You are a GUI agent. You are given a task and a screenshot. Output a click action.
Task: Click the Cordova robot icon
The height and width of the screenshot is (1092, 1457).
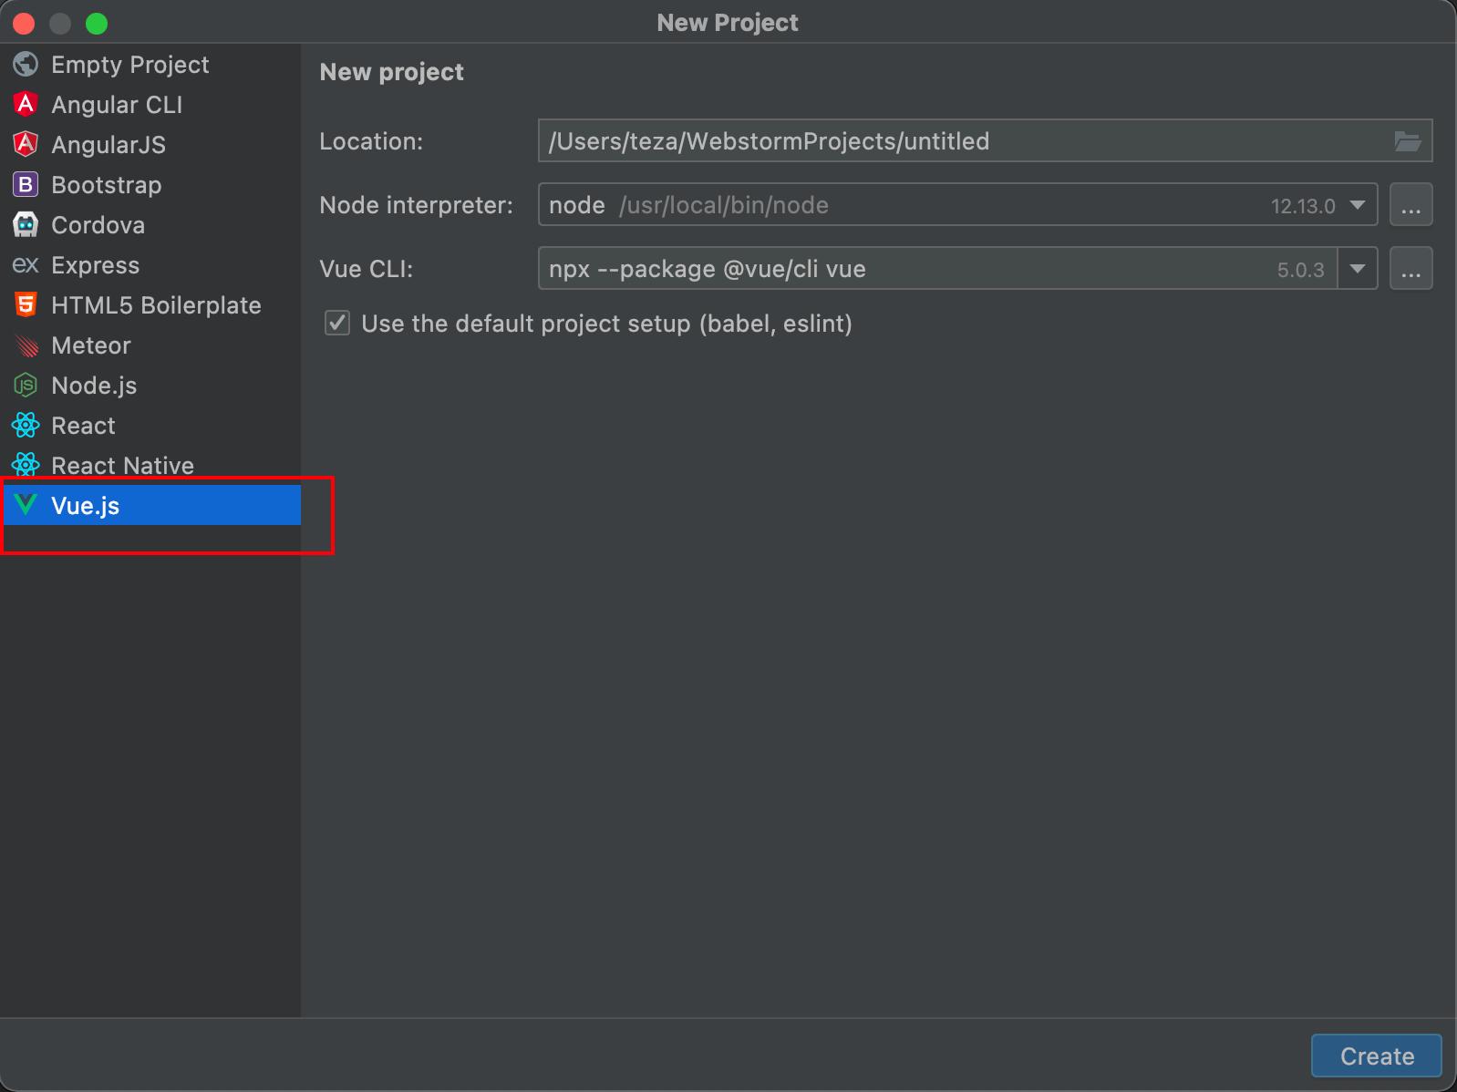[26, 224]
